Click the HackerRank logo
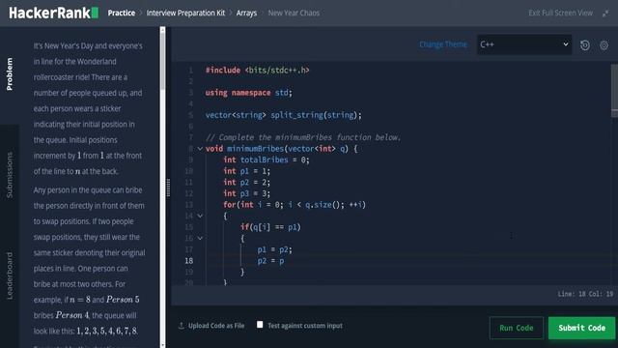This screenshot has width=618, height=348. pos(54,13)
